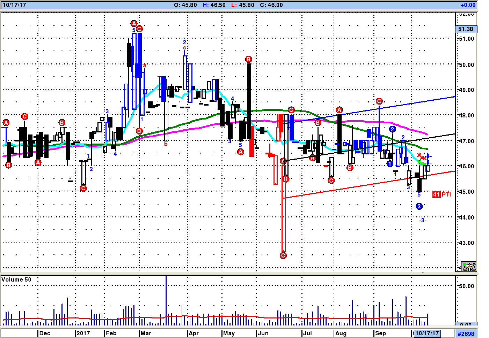Click the Jul label on the time axis
The height and width of the screenshot is (338, 489).
click(x=307, y=333)
